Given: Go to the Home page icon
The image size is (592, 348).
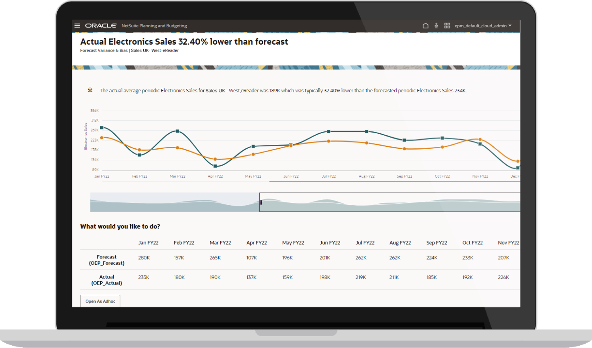Looking at the screenshot, I should 425,26.
